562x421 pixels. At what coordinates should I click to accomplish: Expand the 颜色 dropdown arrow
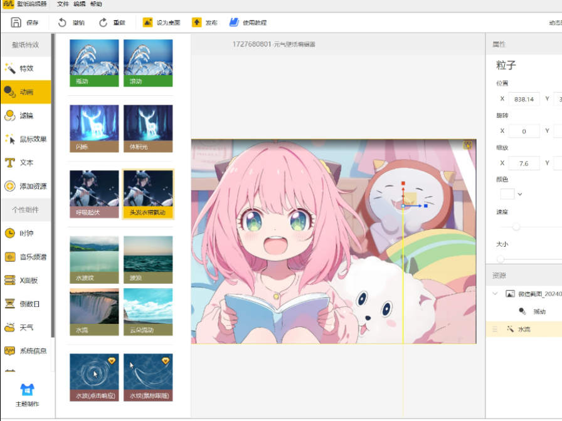pyautogui.click(x=520, y=194)
